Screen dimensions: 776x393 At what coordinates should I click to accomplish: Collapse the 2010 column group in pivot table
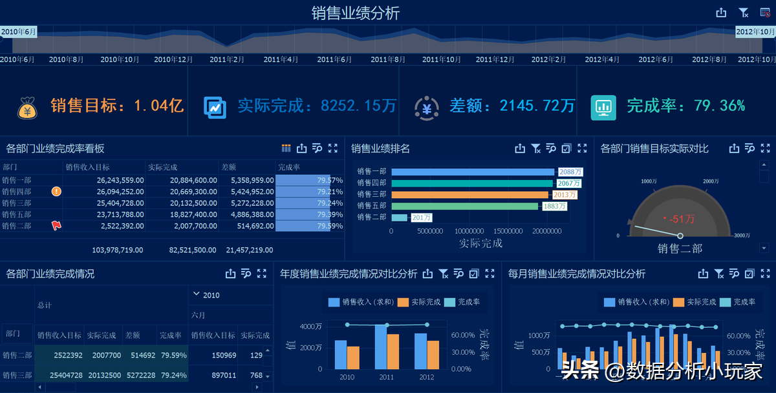[x=197, y=294]
